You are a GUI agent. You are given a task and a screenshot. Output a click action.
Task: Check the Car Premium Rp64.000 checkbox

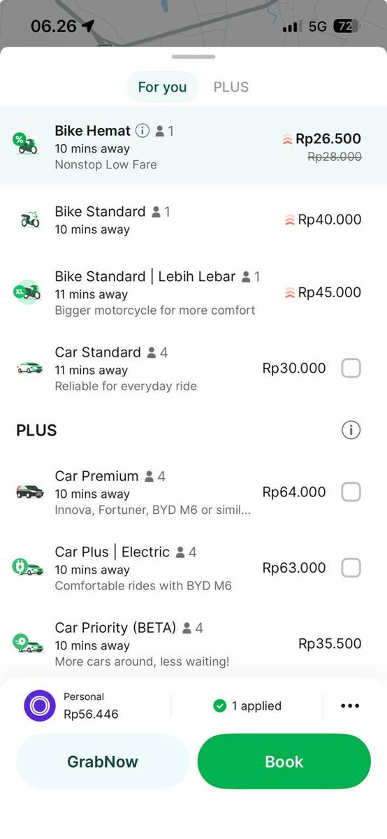[351, 492]
